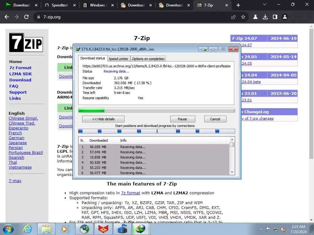
Task: Select connection row 1 with 56.059 MB
Action: coord(154,147)
